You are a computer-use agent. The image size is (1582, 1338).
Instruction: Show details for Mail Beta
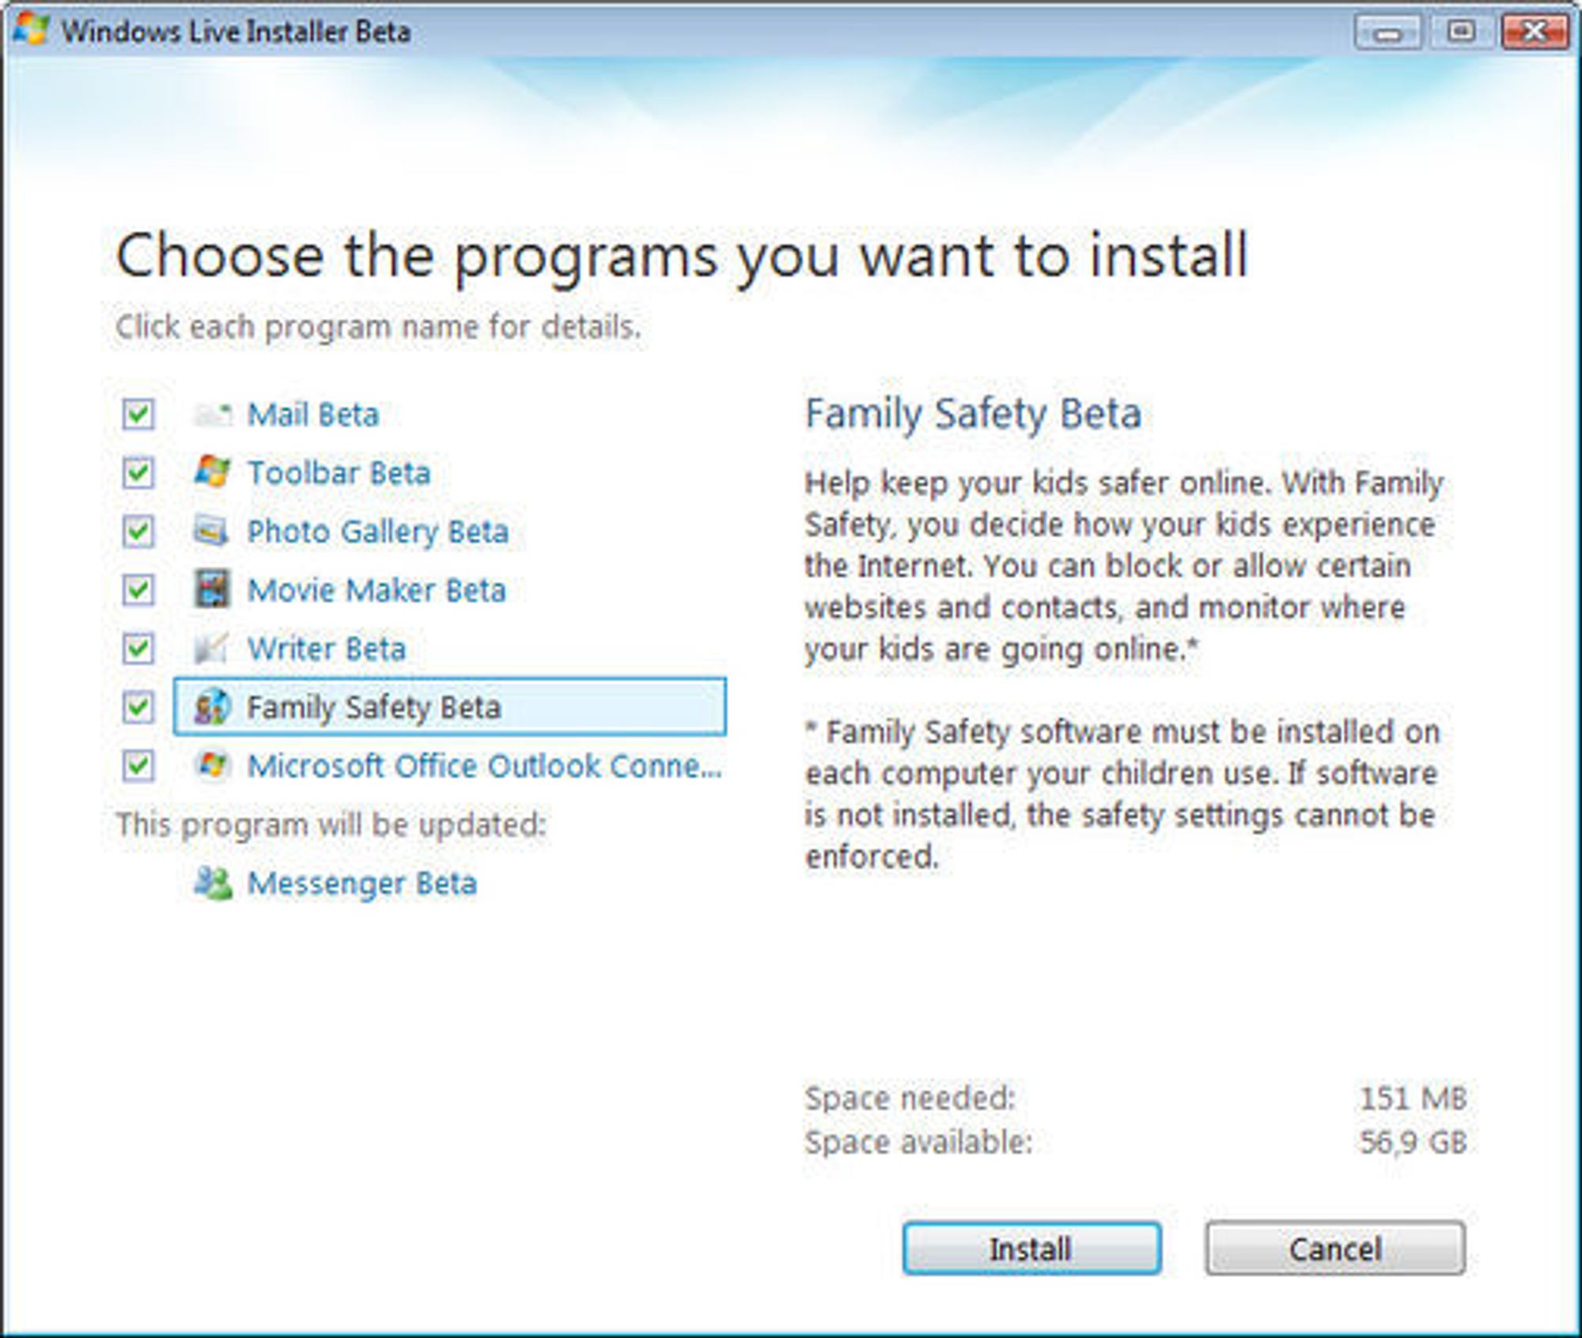tap(313, 415)
